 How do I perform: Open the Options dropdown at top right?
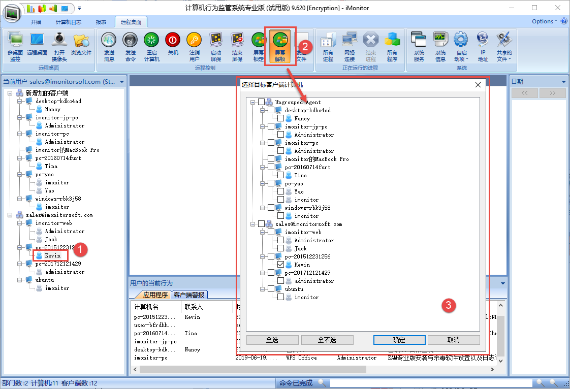(x=545, y=21)
